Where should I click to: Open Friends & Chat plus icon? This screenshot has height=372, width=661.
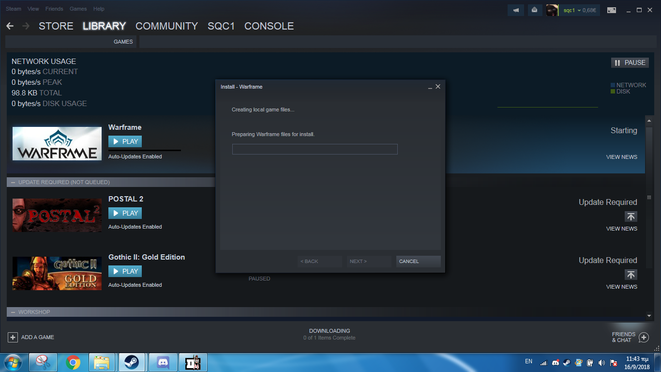(644, 337)
